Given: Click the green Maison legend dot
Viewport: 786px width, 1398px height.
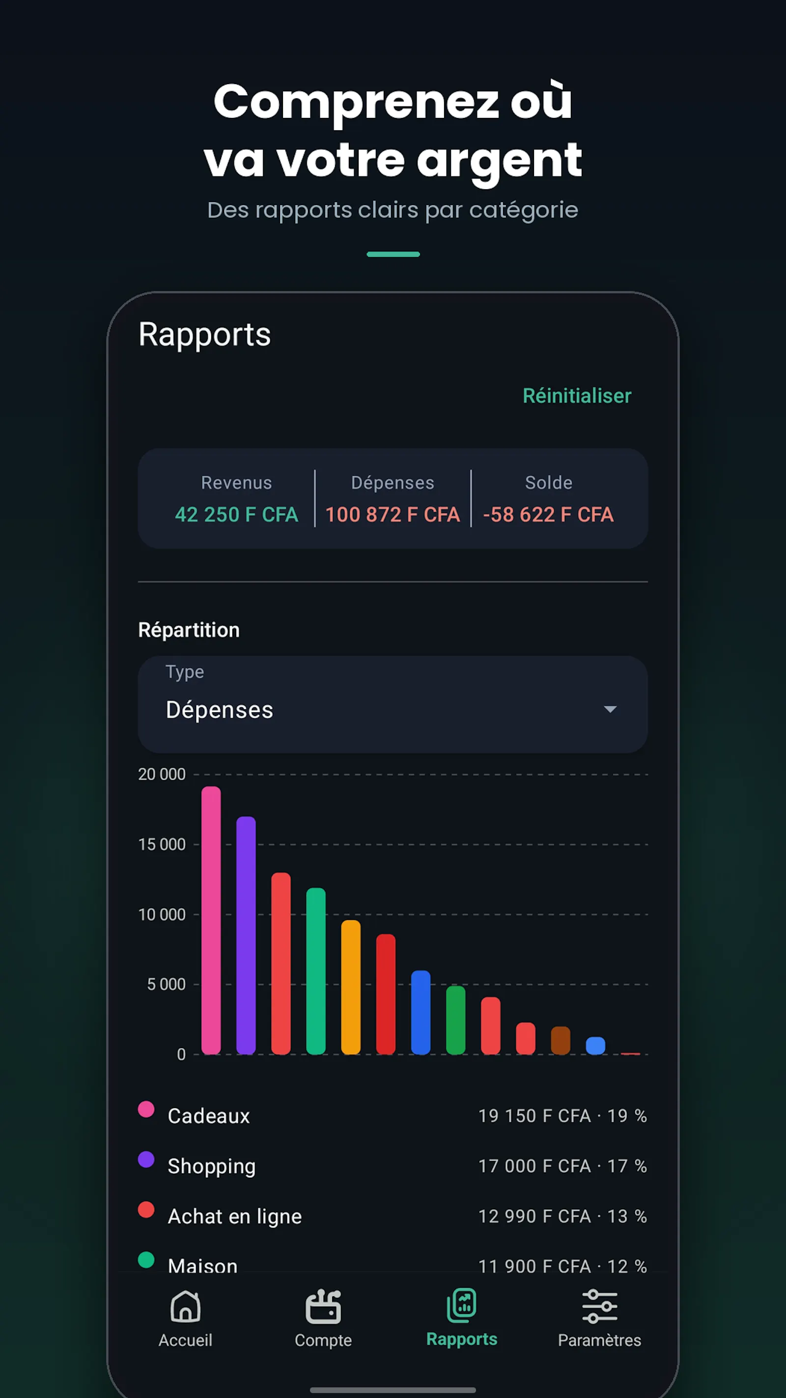Looking at the screenshot, I should click(x=146, y=1259).
